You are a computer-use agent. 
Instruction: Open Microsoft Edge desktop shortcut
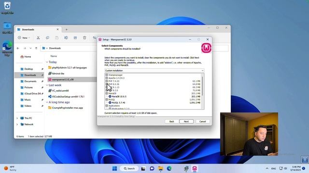(7, 49)
